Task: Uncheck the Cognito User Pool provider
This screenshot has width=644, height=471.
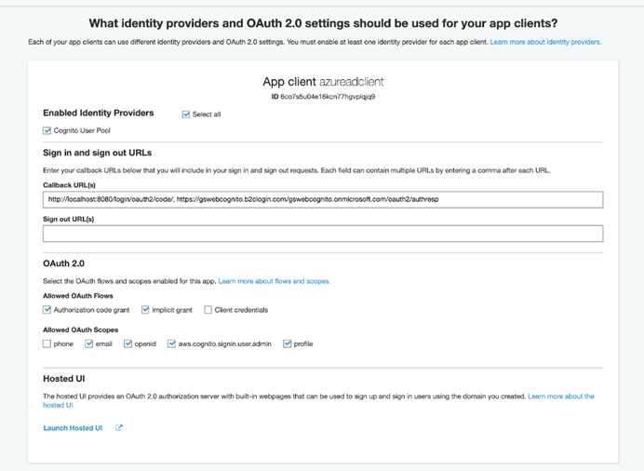Action: point(47,130)
